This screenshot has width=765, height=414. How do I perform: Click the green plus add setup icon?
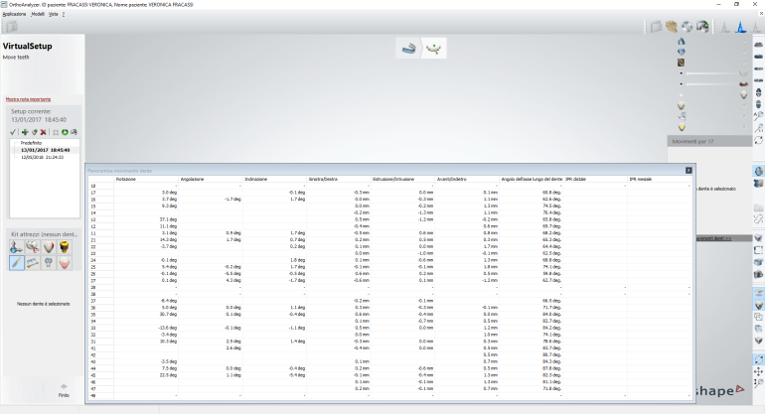[24, 132]
